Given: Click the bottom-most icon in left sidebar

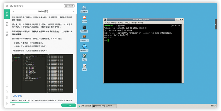Looking at the screenshot, I should click(7, 104).
